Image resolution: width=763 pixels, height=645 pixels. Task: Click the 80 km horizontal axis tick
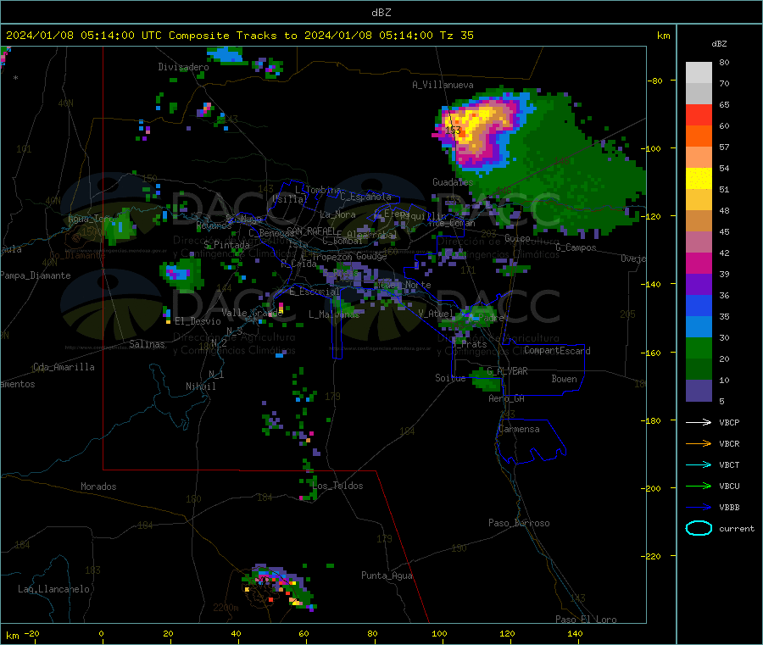pyautogui.click(x=372, y=633)
